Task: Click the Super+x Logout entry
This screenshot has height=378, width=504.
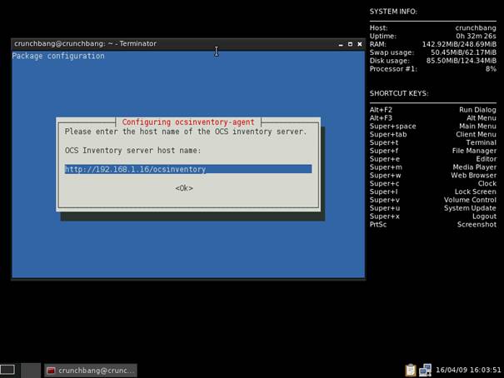Action: click(x=432, y=216)
